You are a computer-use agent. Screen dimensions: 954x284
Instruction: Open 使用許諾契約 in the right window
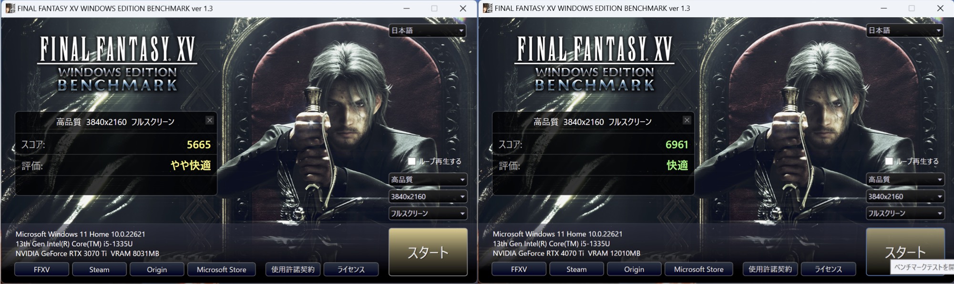click(770, 269)
